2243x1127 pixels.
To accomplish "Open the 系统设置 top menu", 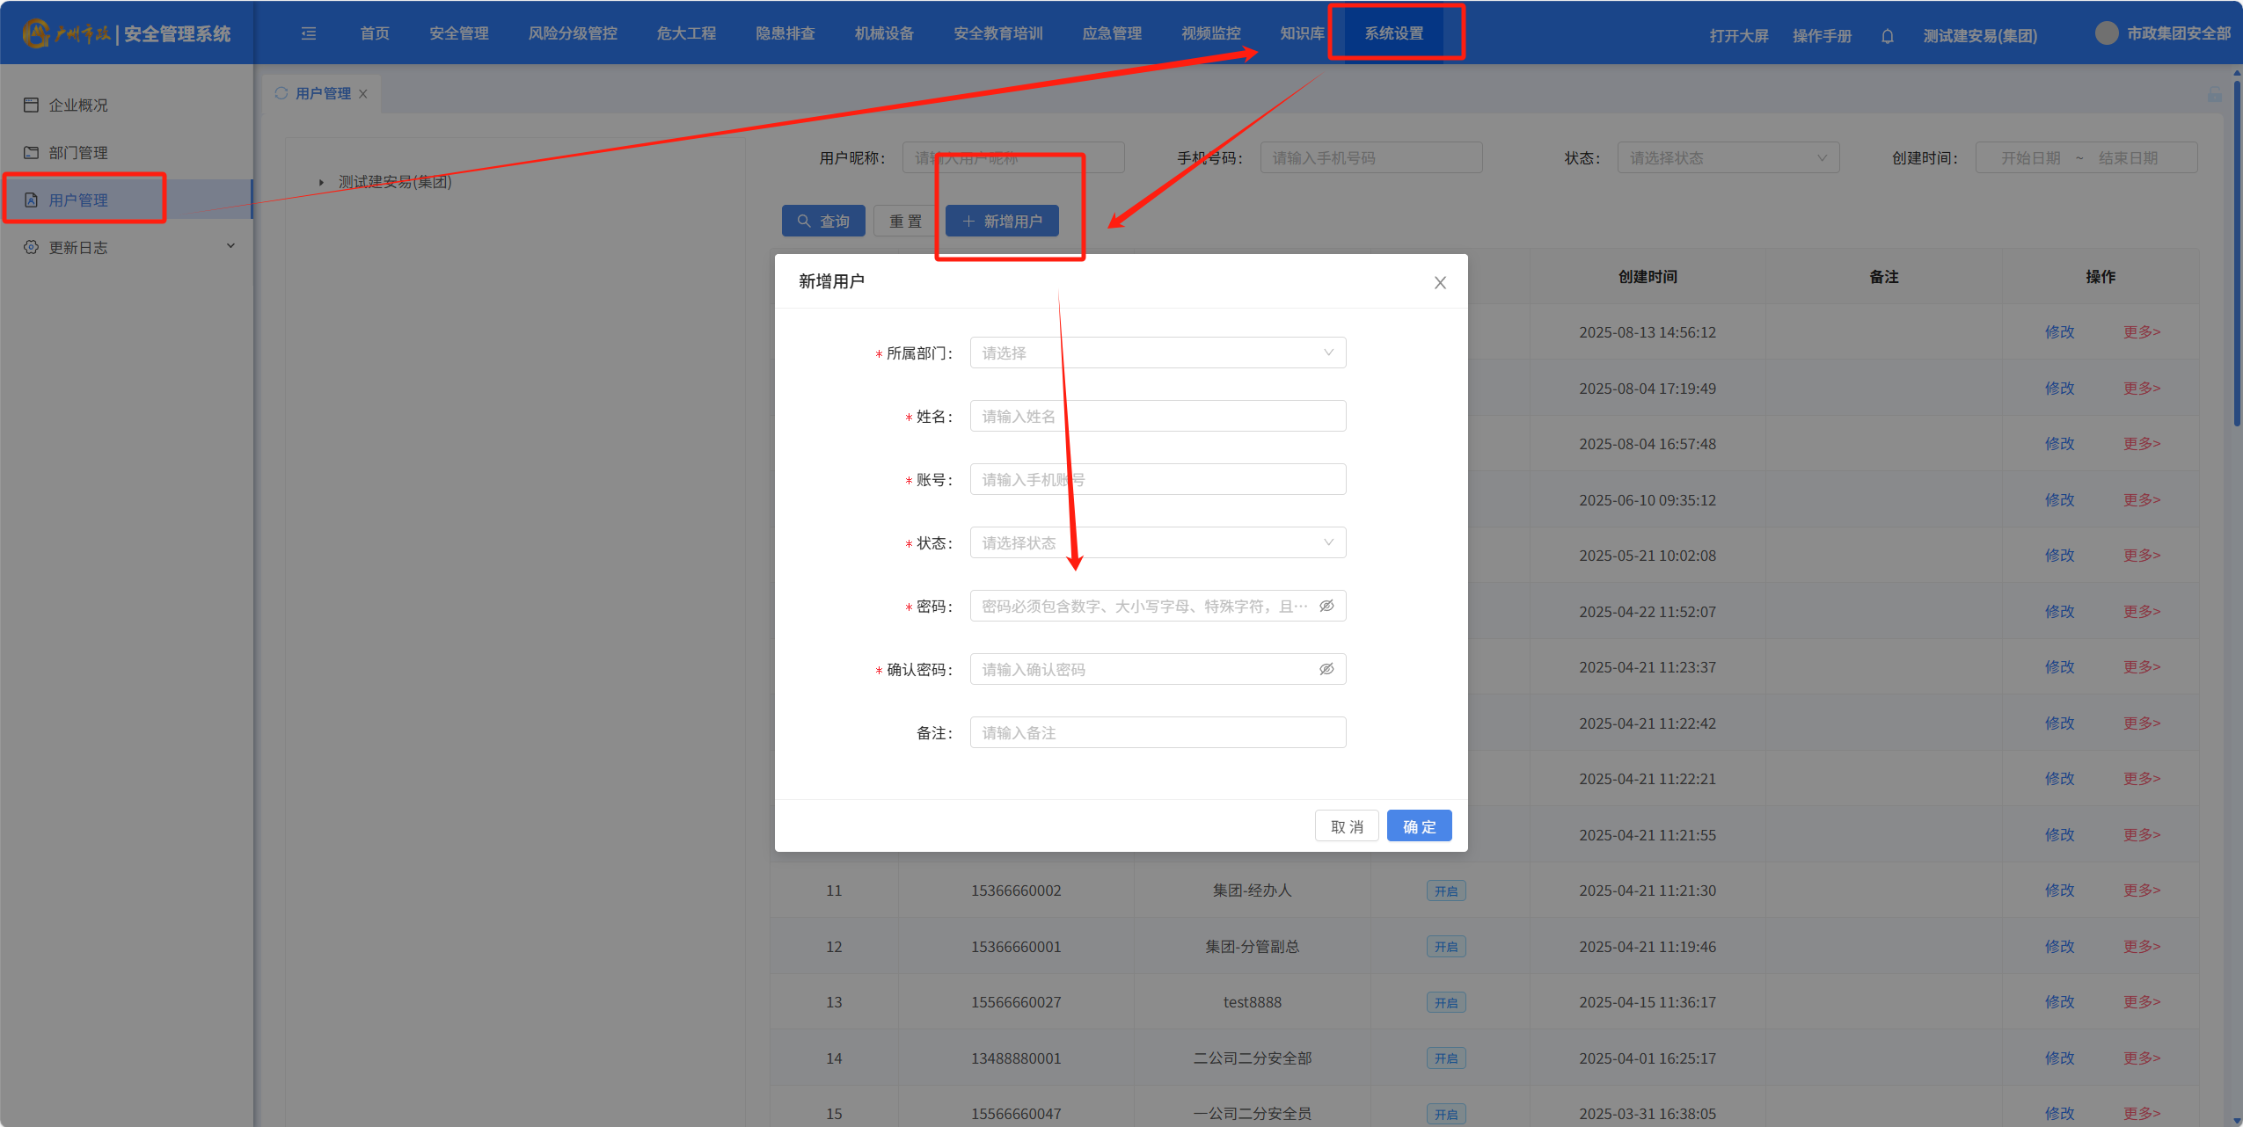I will pos(1393,33).
